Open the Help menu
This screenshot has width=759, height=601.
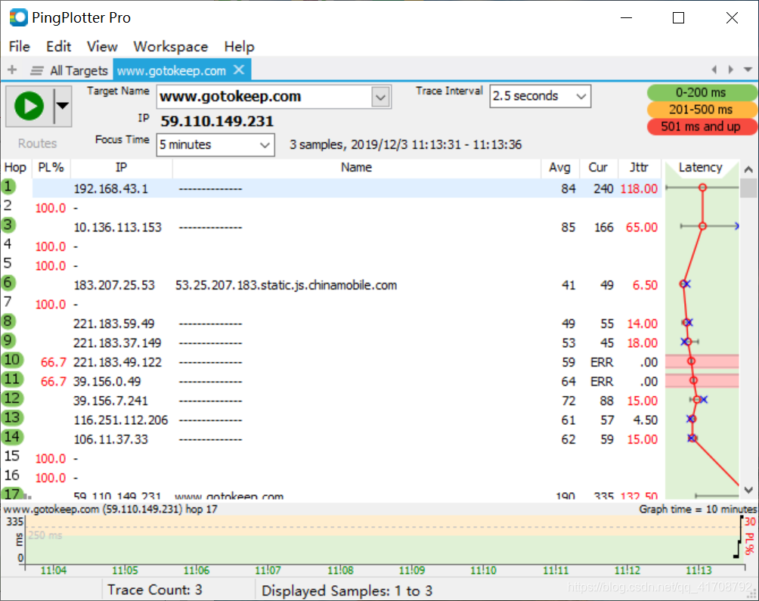point(239,46)
